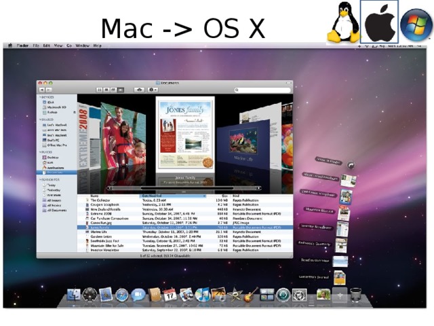Screen dimensions: 434x326
Task: Open the File menu
Action: [36, 46]
